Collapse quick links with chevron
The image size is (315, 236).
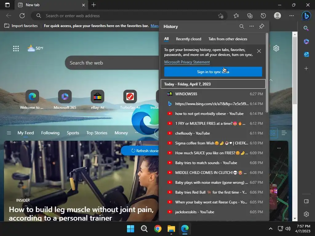271,80
